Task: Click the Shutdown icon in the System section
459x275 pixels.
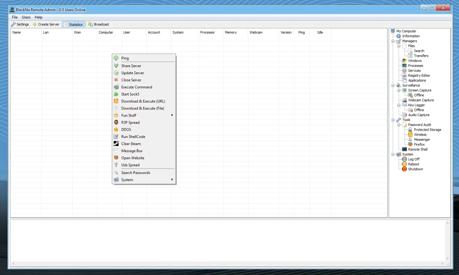Action: tap(404, 169)
